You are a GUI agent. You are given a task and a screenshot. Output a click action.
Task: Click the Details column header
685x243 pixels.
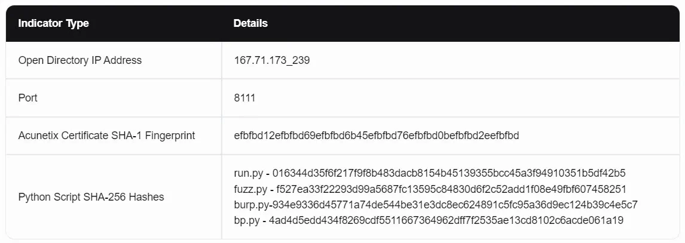click(x=250, y=24)
